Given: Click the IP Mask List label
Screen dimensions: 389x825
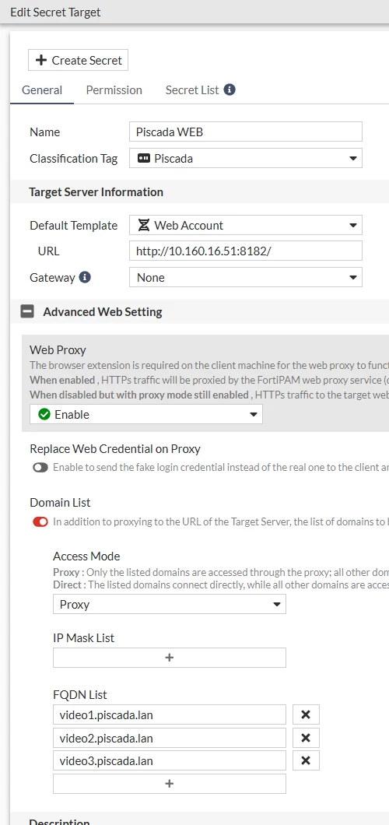Looking at the screenshot, I should pos(83,637).
